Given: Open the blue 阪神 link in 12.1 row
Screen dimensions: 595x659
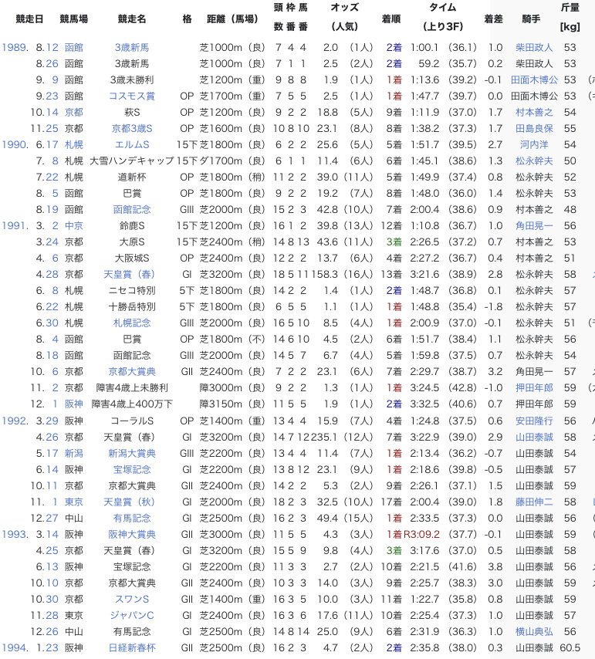Looking at the screenshot, I should 74,404.
